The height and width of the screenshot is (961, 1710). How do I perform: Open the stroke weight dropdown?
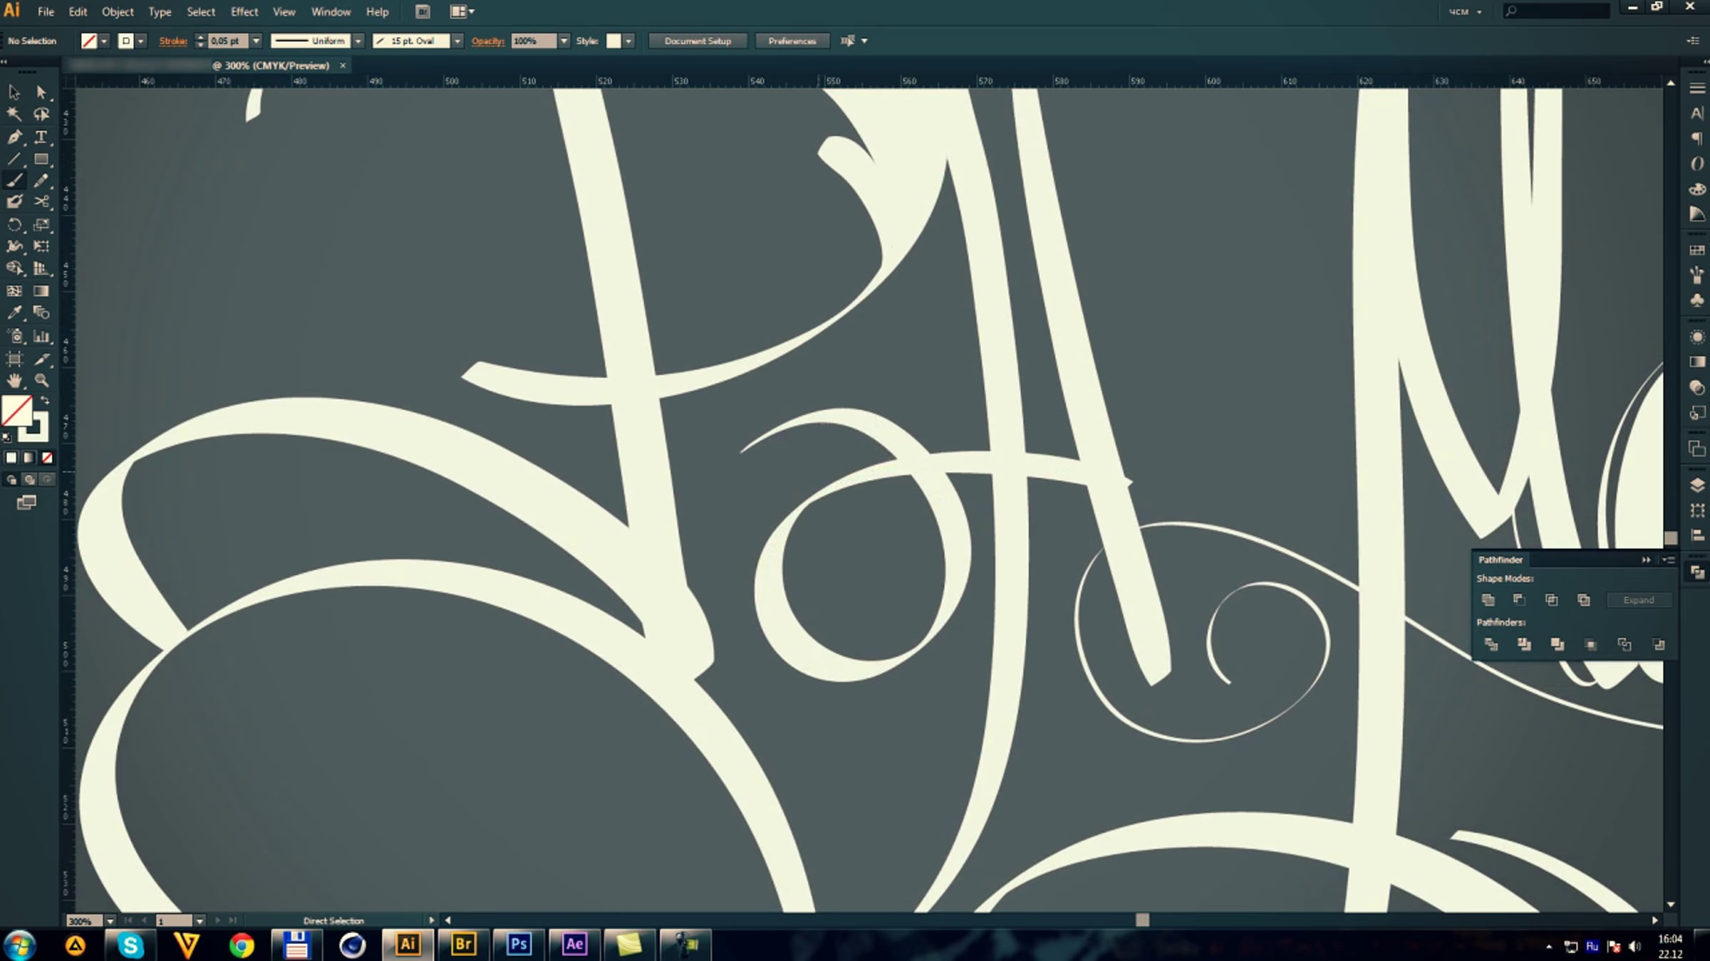[256, 41]
